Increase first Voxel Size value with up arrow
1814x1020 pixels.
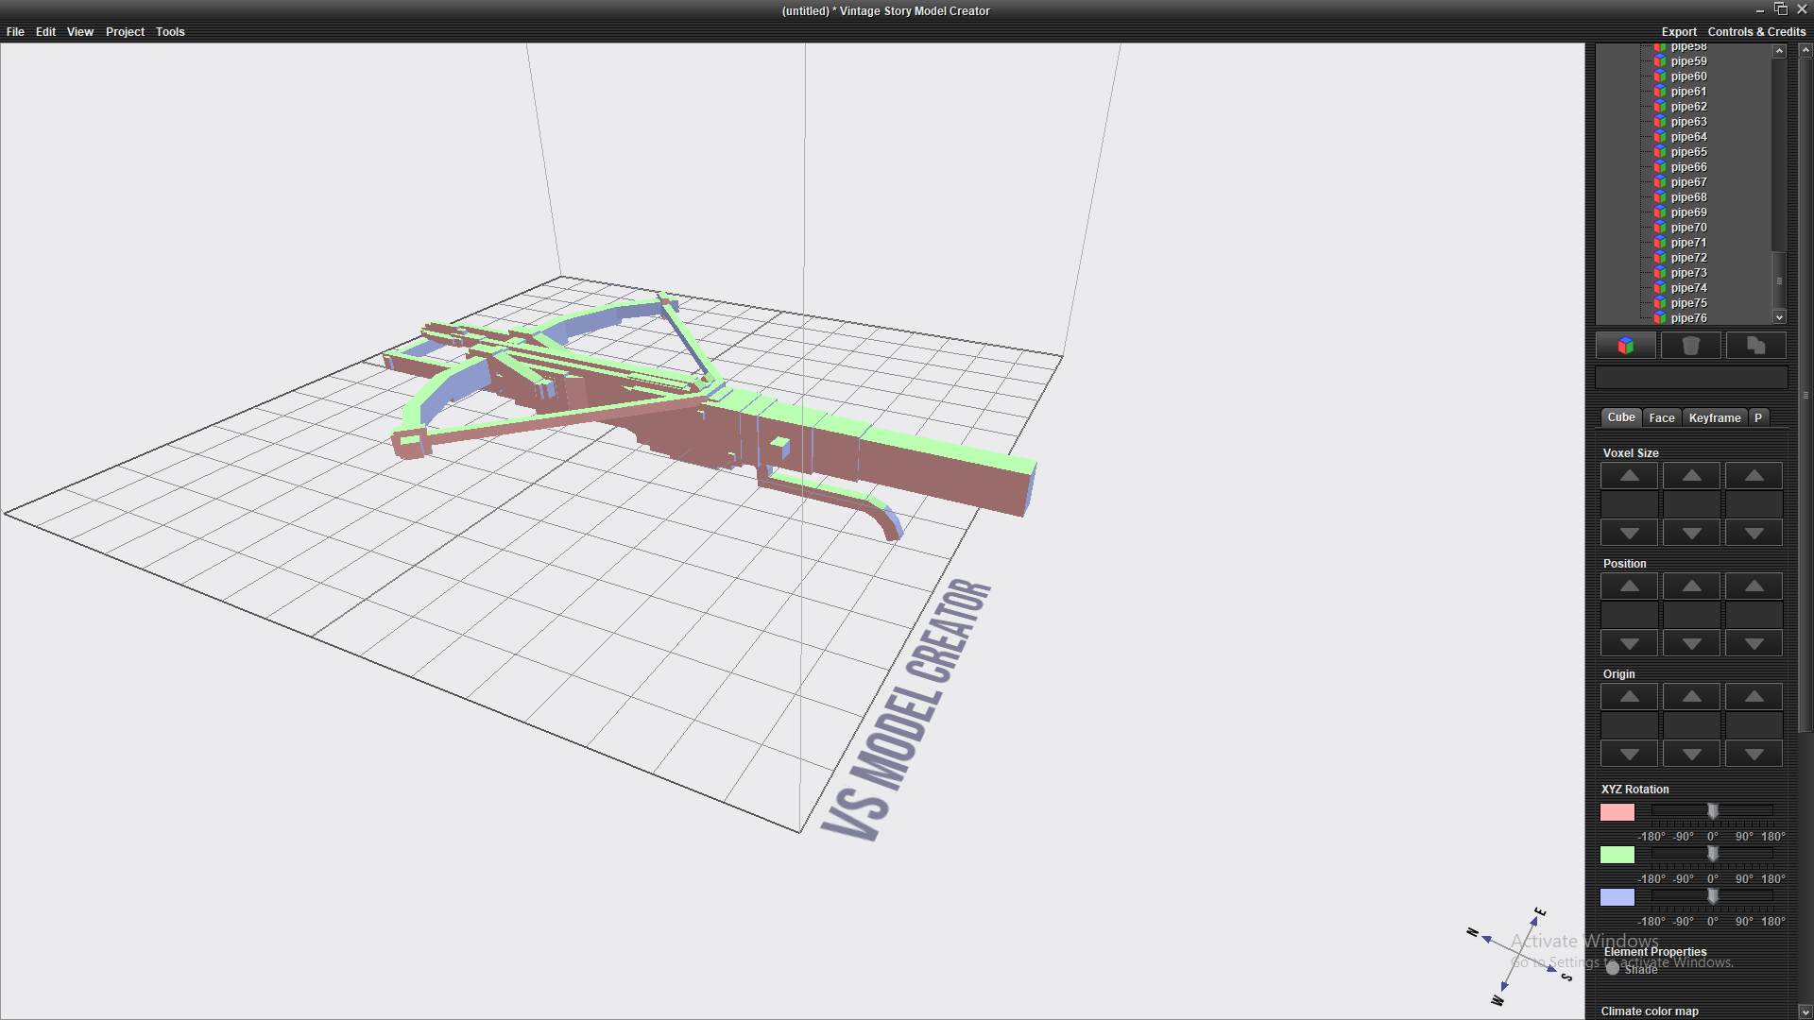pos(1629,476)
